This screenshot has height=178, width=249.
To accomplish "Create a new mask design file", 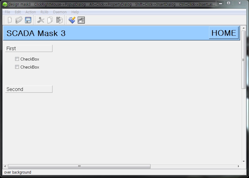I will [x=9, y=20].
